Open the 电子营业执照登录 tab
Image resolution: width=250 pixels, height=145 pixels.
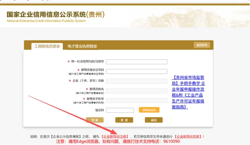(82, 46)
